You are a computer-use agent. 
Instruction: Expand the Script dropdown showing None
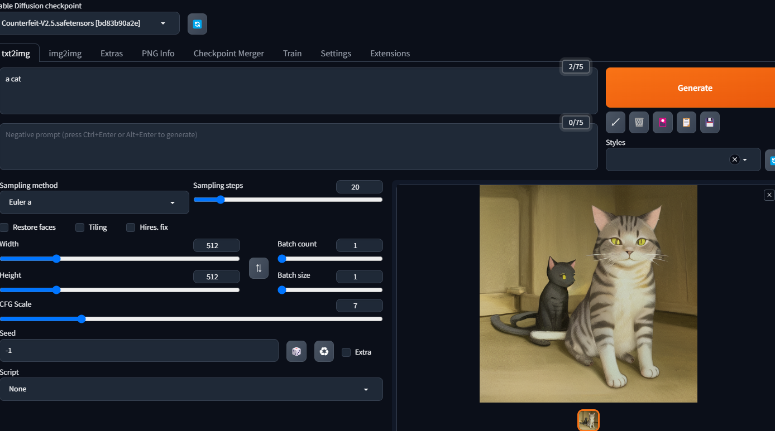coord(191,389)
